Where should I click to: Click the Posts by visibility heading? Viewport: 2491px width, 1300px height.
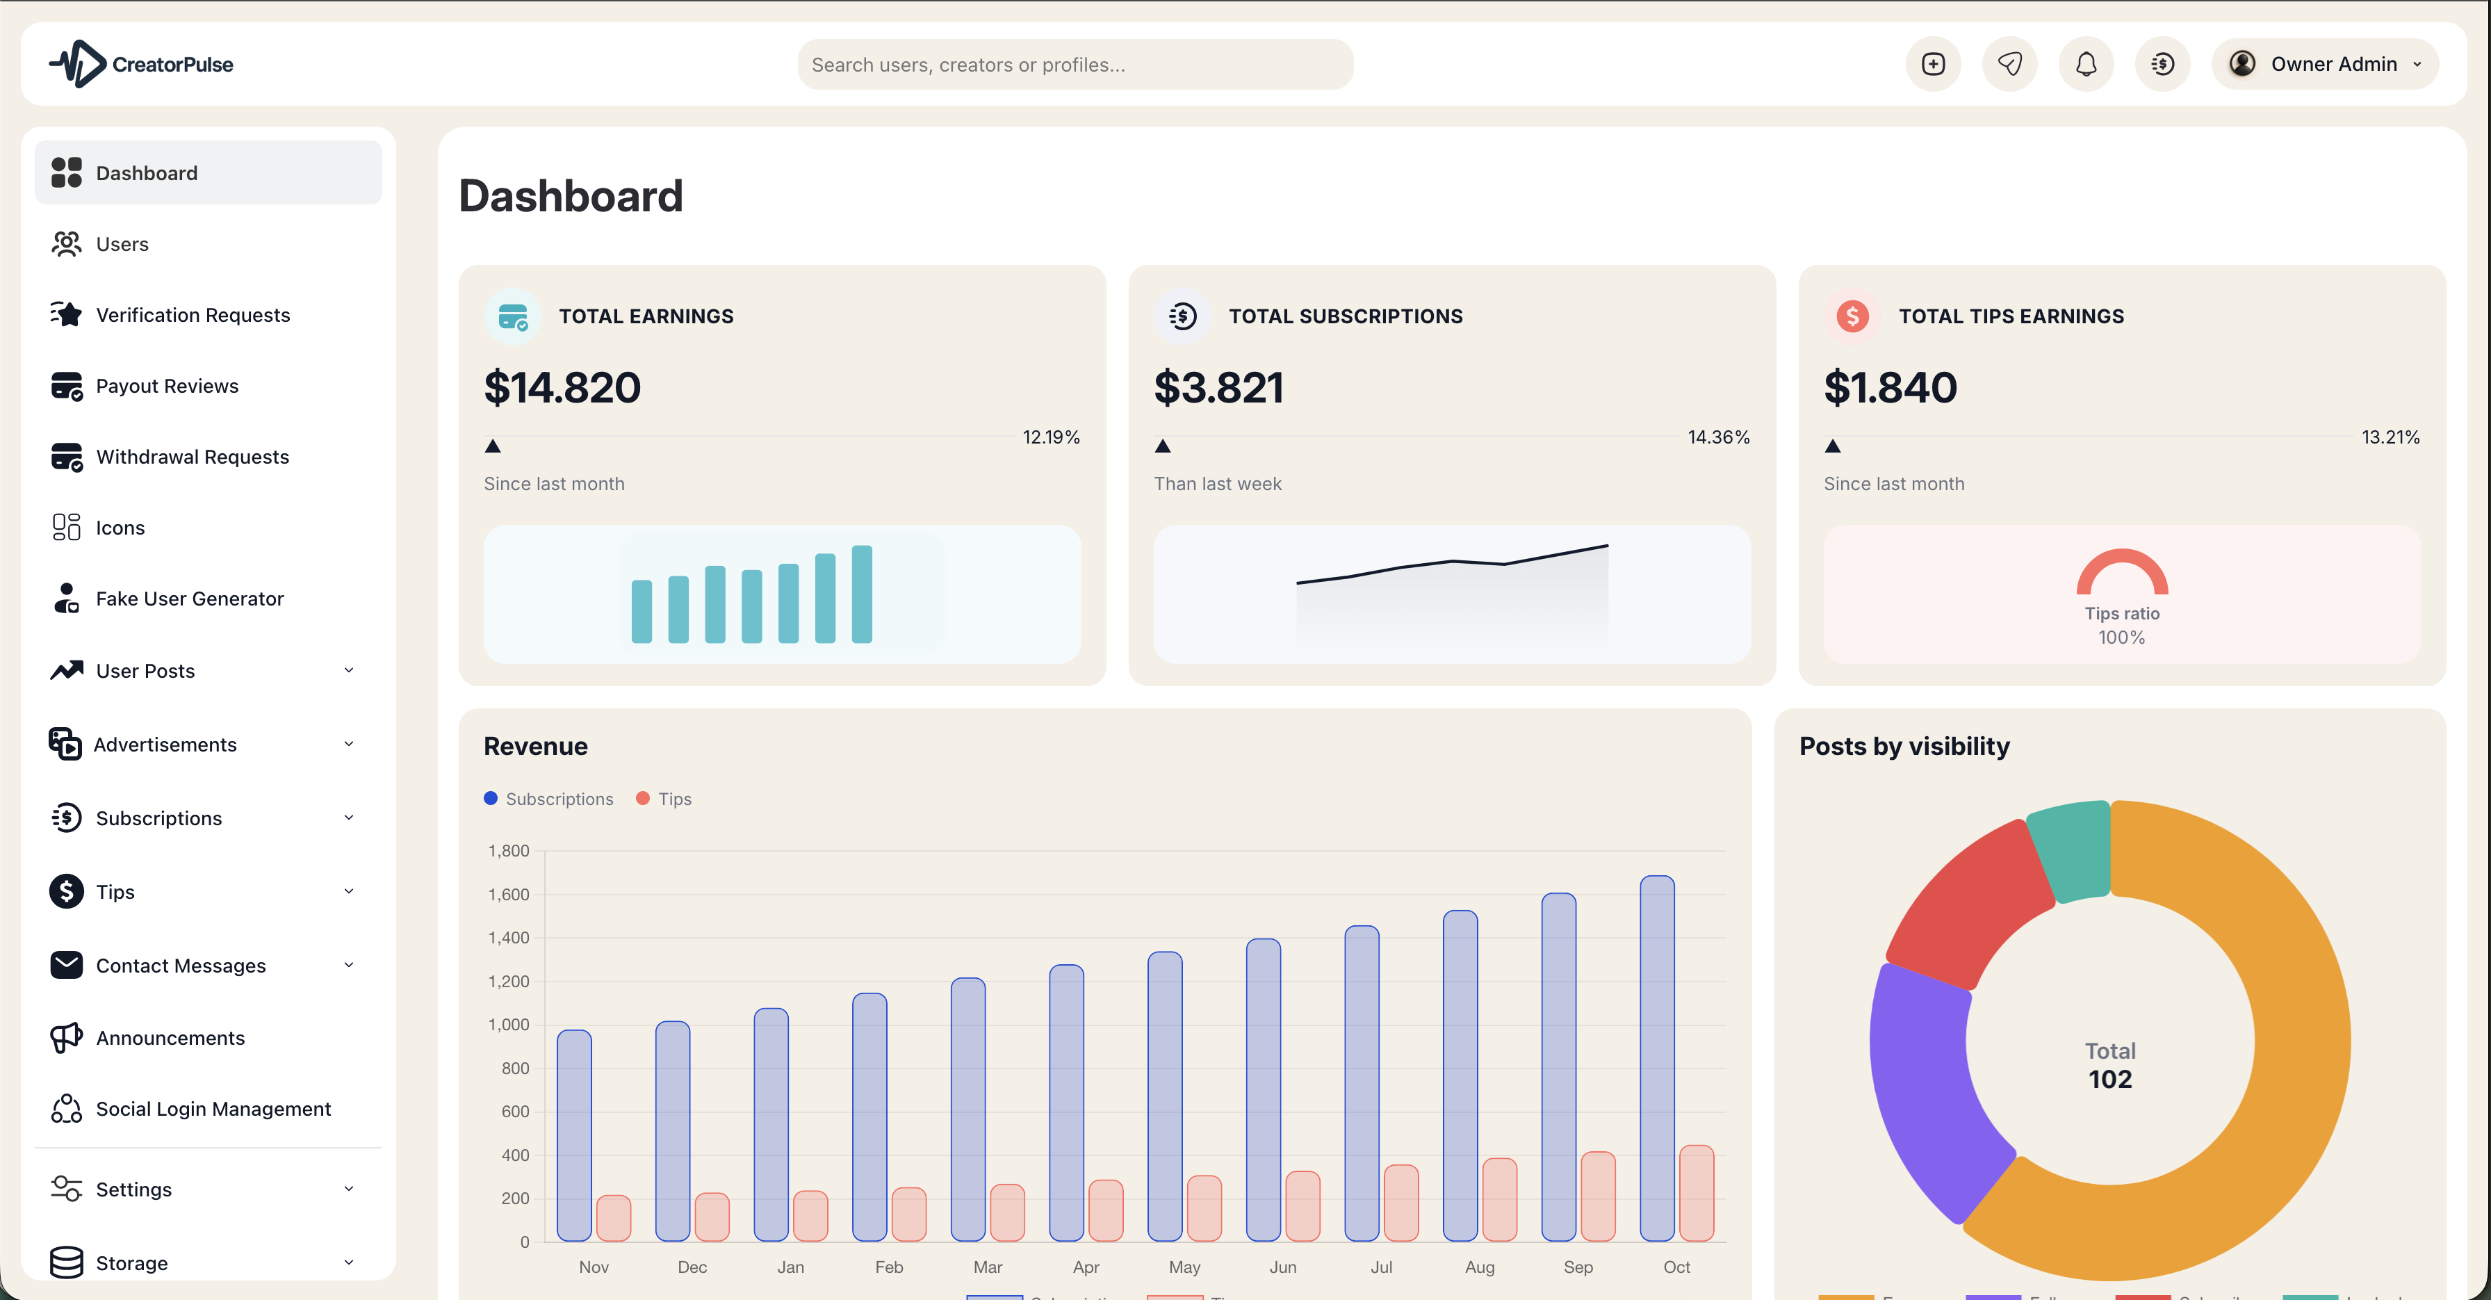[x=1904, y=747]
